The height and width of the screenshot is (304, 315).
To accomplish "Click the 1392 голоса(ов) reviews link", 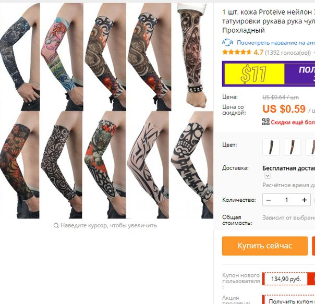I will 288,53.
